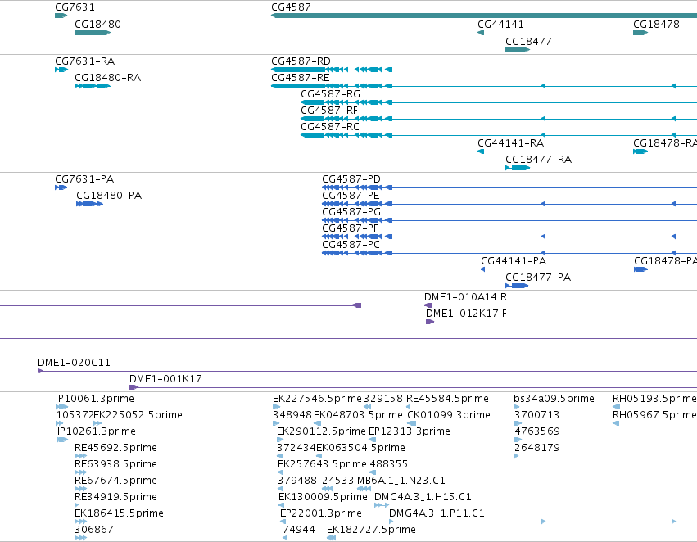
Task: Select transcript CG18477-RA
Action: point(538,160)
